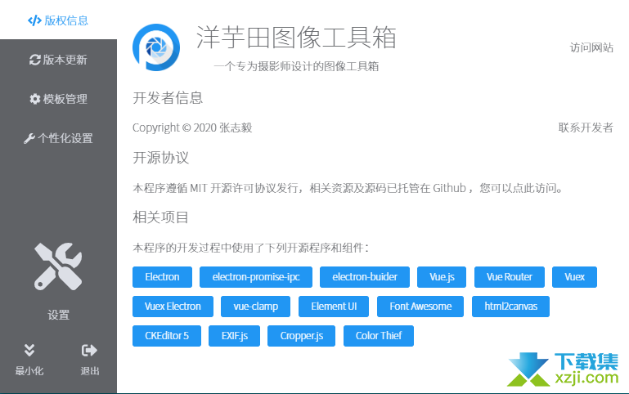Open the Color Thief button
Image resolution: width=629 pixels, height=394 pixels.
pyautogui.click(x=378, y=335)
